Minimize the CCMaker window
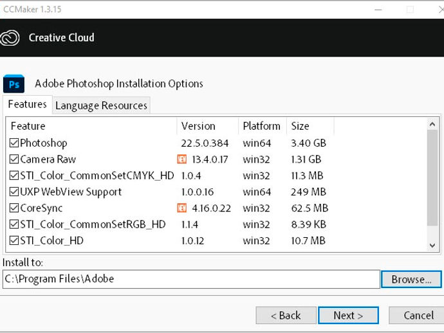Viewport: 444px width, 333px height. click(378, 10)
